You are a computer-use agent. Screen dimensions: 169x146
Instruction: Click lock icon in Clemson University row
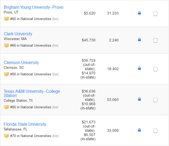tap(139, 69)
